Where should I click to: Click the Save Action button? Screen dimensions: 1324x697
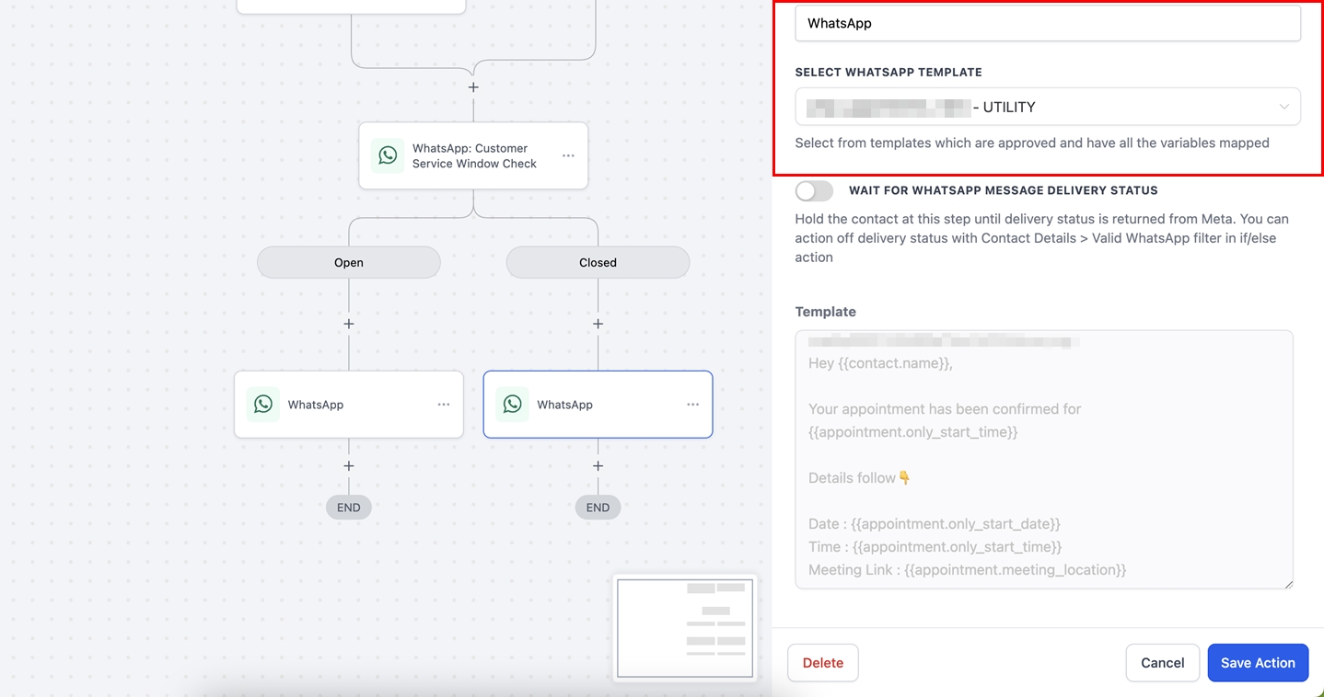1258,662
